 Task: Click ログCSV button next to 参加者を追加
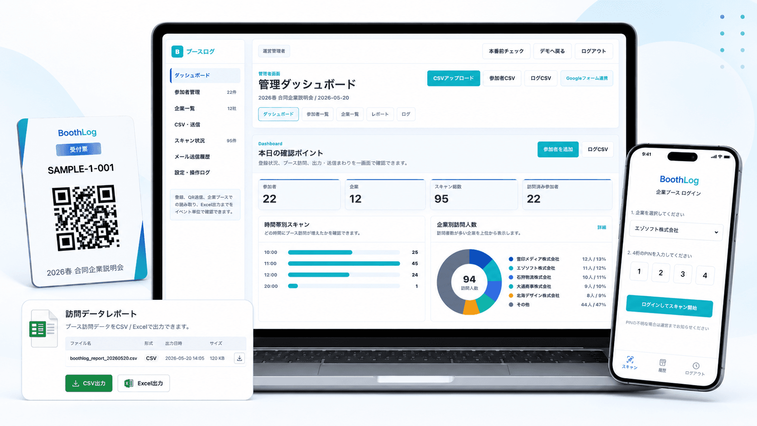point(598,149)
